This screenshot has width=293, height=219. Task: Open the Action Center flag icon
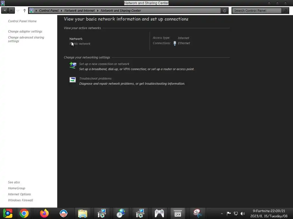(x=229, y=214)
